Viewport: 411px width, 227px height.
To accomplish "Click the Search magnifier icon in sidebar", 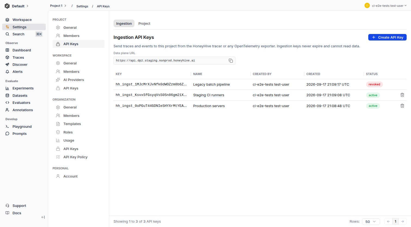I will click(7, 34).
